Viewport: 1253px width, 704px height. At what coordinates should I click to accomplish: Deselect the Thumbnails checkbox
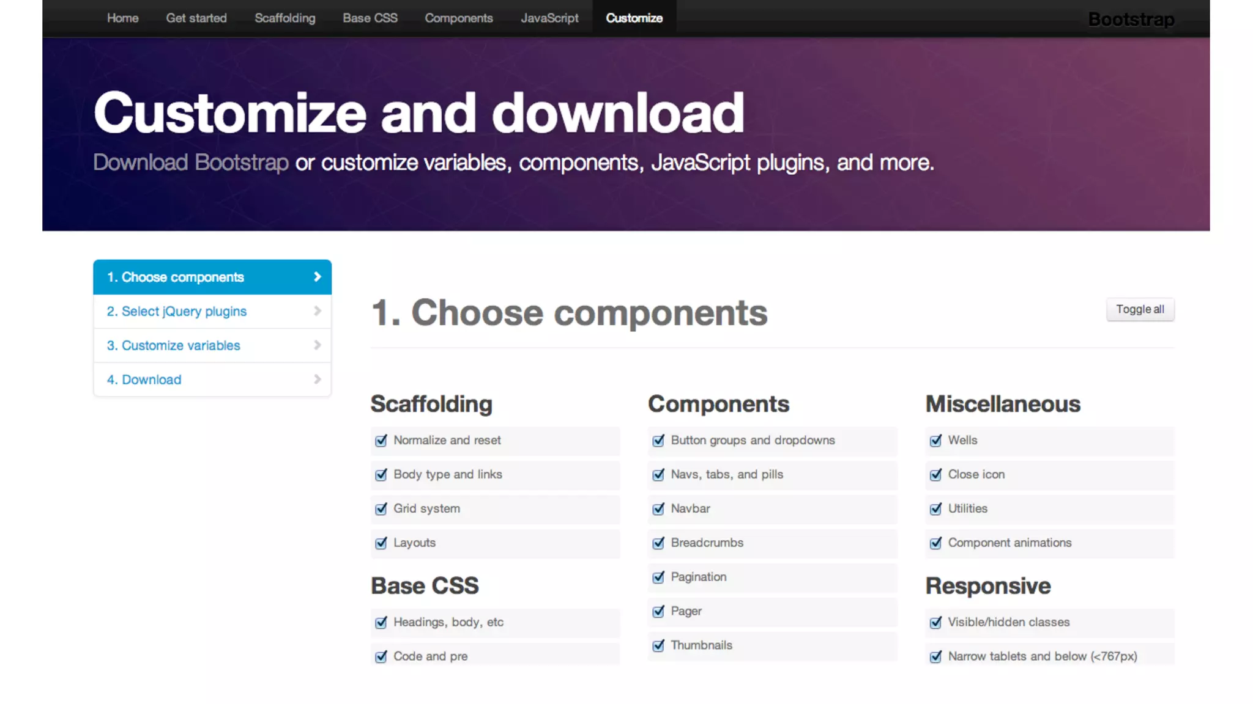[658, 646]
